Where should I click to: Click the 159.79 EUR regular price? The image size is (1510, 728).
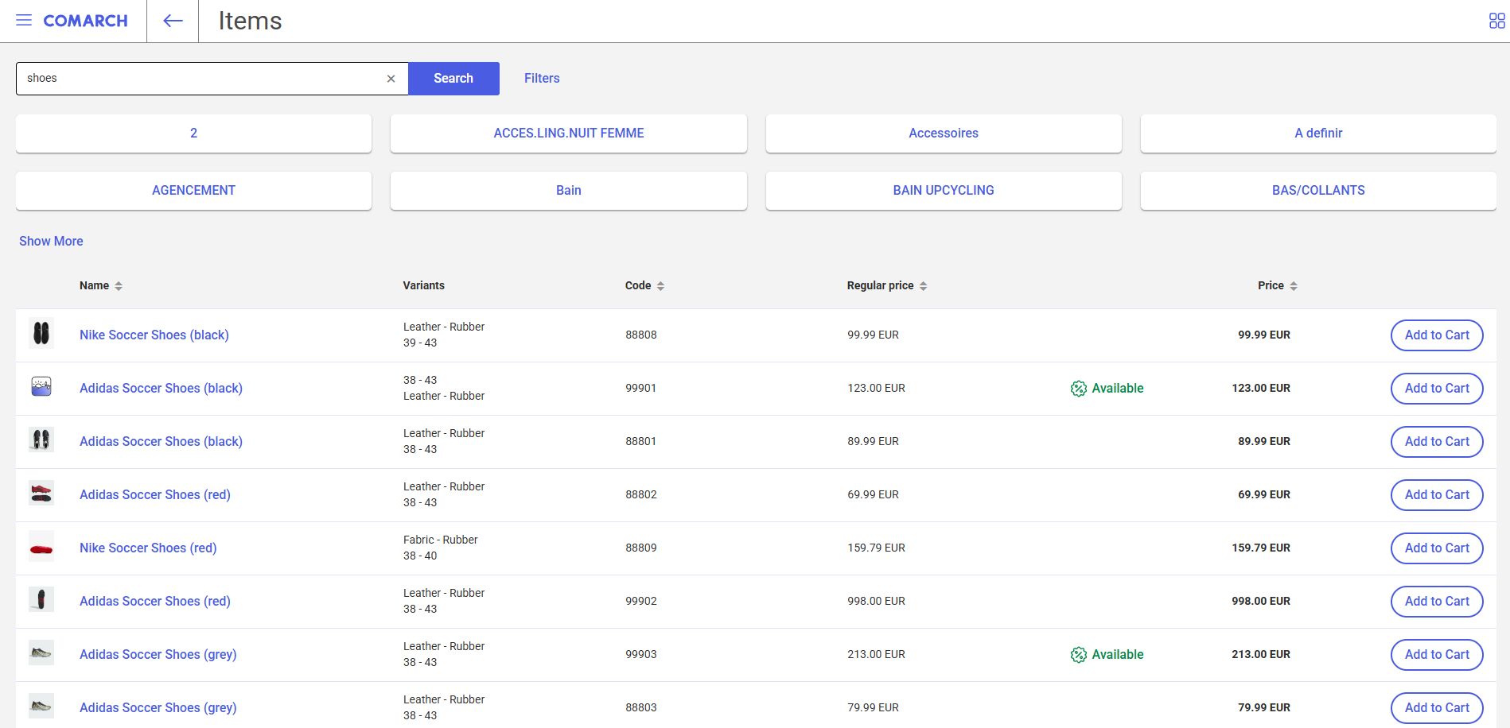[876, 548]
